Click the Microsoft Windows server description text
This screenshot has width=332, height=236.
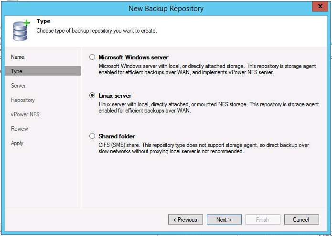coord(193,69)
